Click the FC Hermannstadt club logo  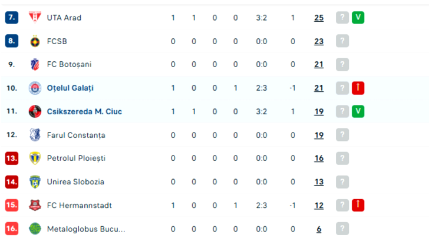35,205
